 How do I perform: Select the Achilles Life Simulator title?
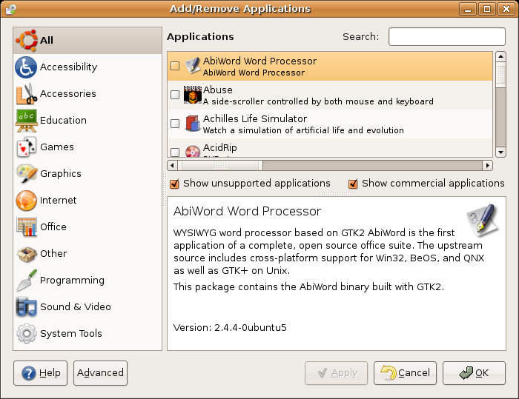[x=255, y=118]
